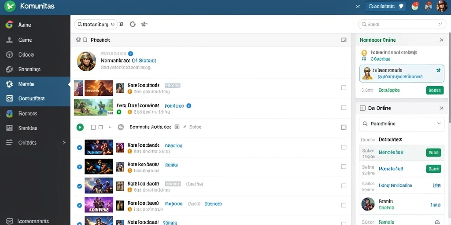Click the green Komunitas logo icon
The height and width of the screenshot is (225, 451).
(x=10, y=6)
